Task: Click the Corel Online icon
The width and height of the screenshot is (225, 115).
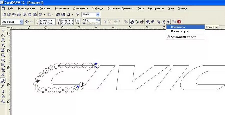Action: coord(78,15)
